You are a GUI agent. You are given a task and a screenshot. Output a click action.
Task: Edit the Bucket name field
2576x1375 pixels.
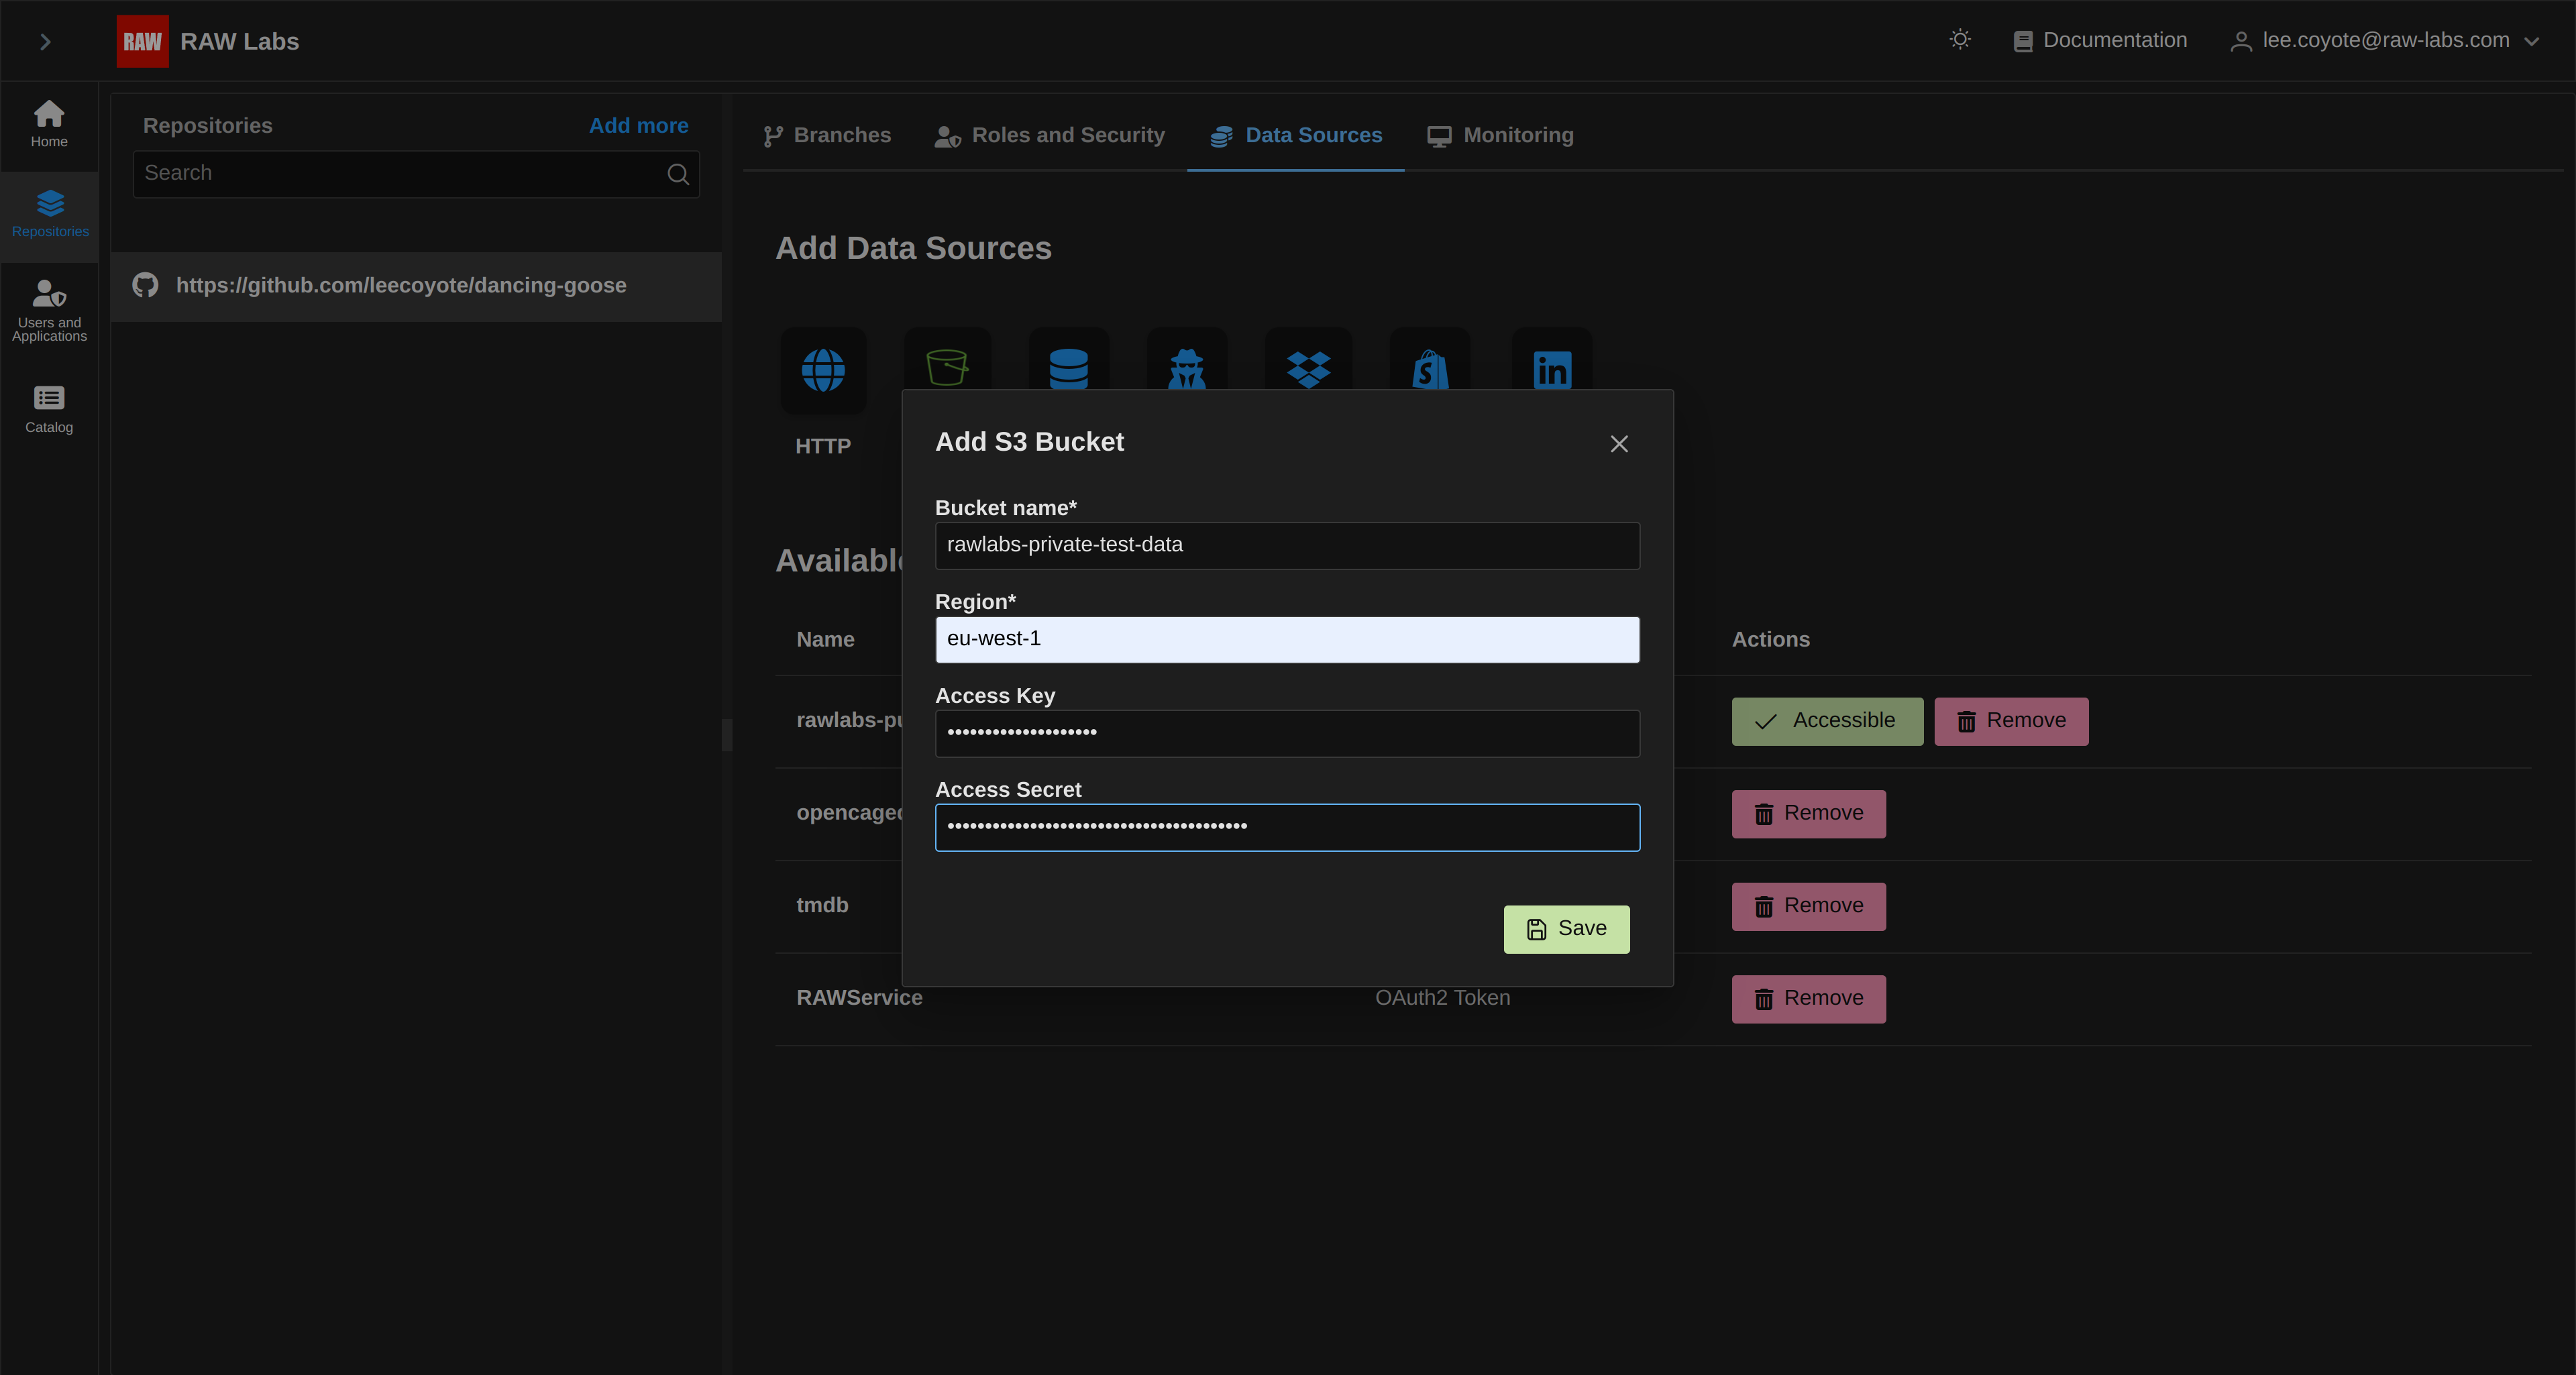[x=1287, y=546]
